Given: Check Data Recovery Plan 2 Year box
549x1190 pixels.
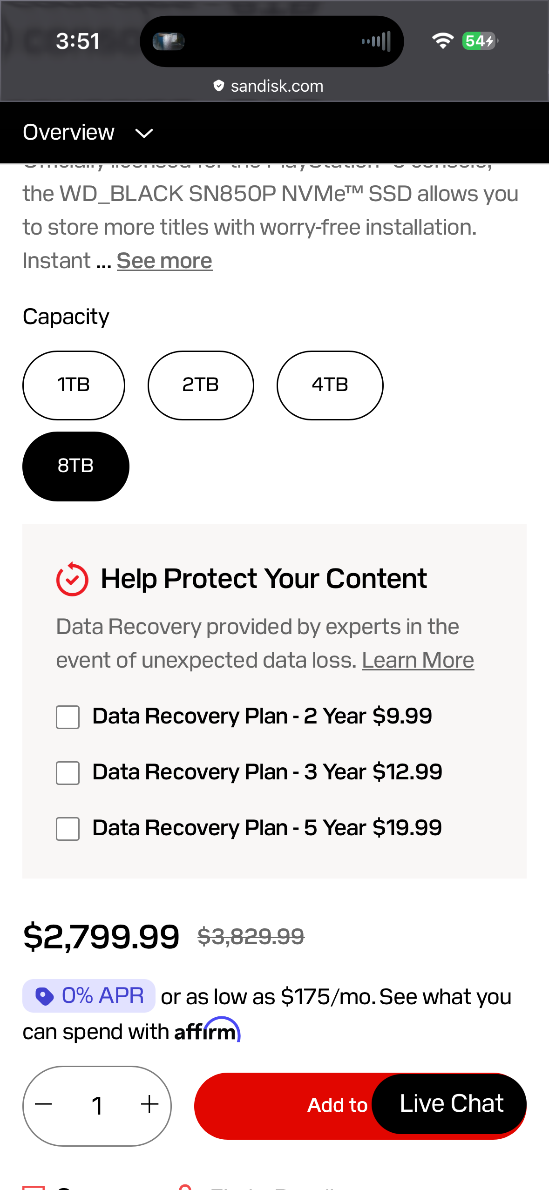Looking at the screenshot, I should coord(68,717).
